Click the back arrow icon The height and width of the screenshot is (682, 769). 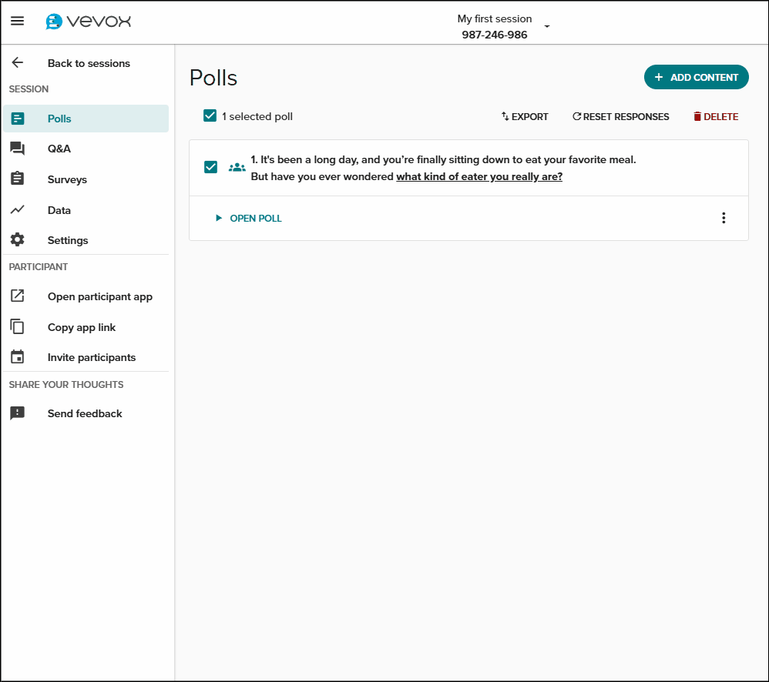point(17,63)
